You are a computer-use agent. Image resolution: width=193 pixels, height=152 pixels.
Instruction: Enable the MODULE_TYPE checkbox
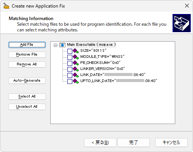(x=70, y=57)
